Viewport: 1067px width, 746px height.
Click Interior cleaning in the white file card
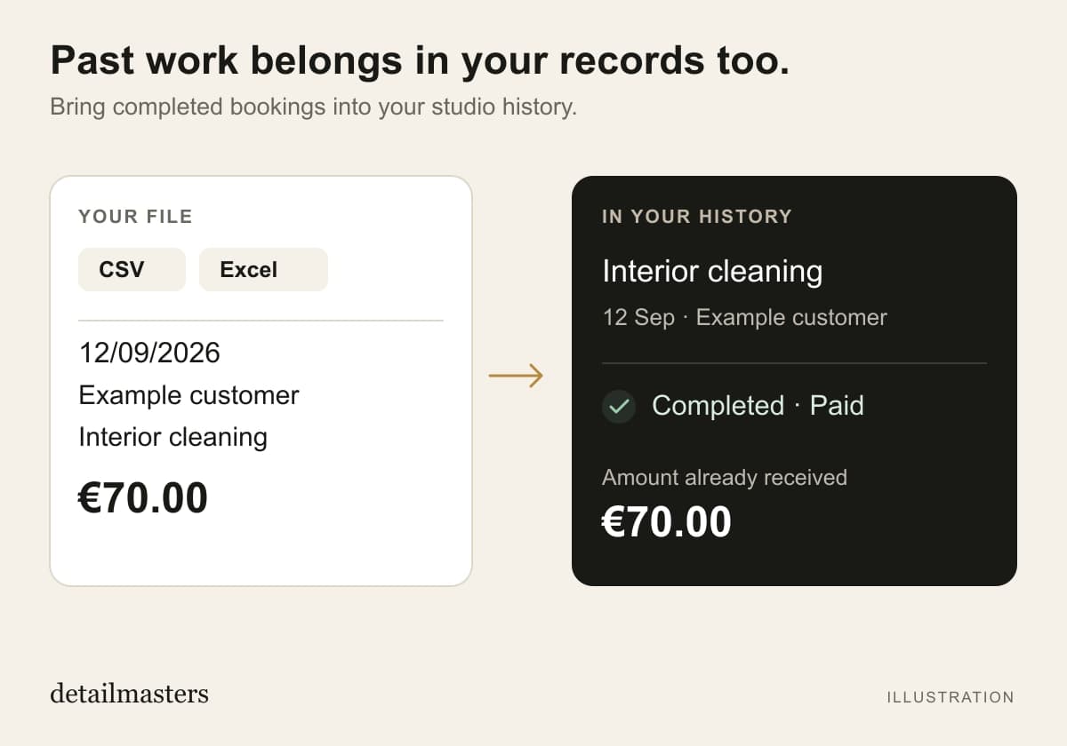172,437
